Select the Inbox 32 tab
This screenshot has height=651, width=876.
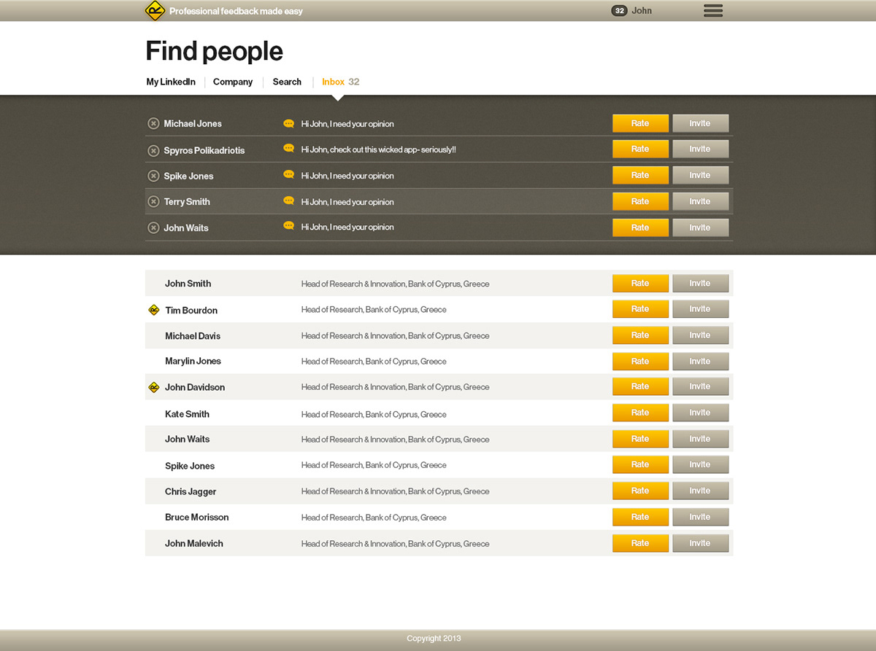point(340,82)
